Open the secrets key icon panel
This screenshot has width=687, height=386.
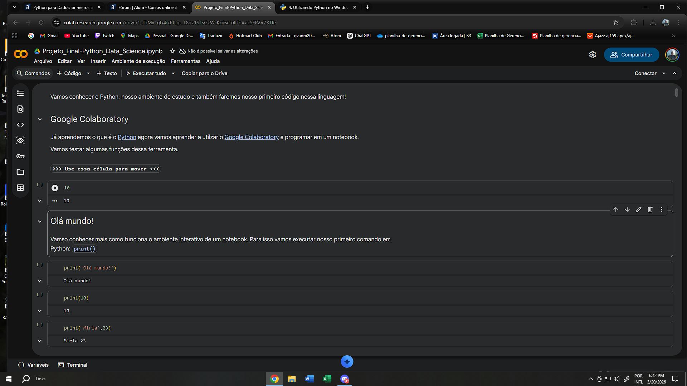[x=20, y=156]
